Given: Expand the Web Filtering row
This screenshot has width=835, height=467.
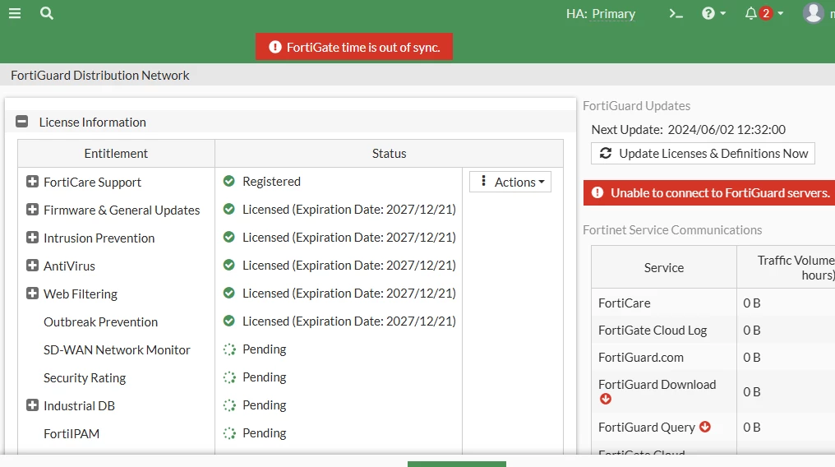Looking at the screenshot, I should [x=33, y=294].
